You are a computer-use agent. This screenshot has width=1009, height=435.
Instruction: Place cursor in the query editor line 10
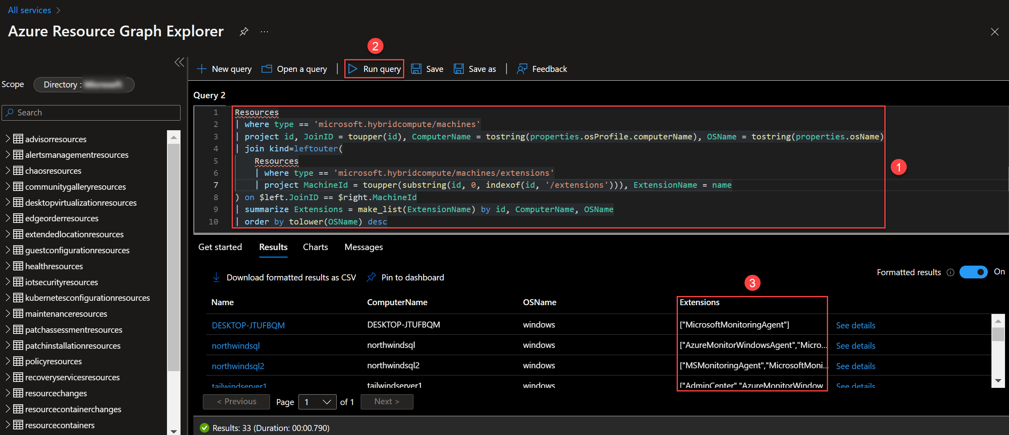[559, 222]
